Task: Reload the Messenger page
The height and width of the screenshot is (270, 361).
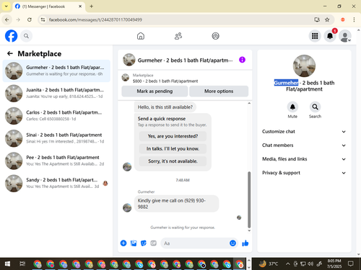Action: click(x=30, y=19)
